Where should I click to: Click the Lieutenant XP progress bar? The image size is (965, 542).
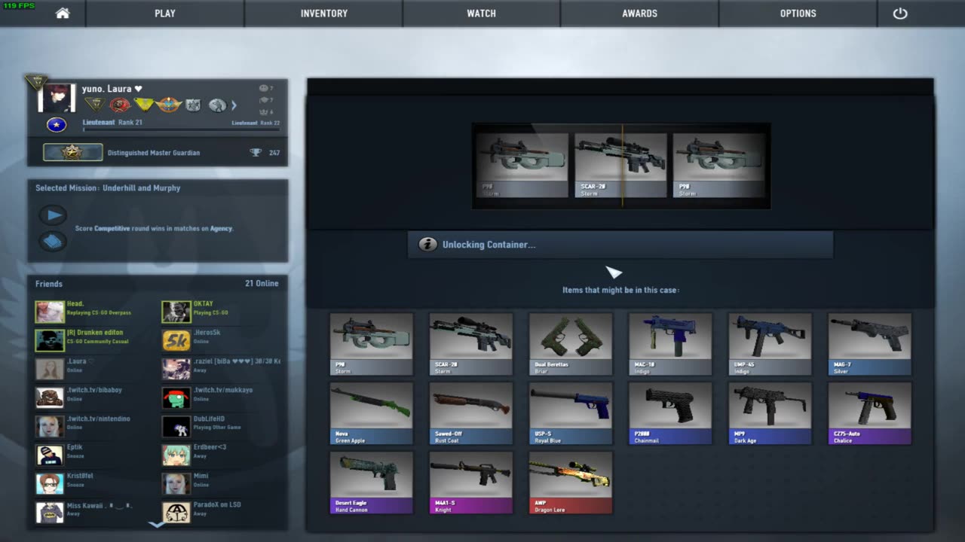[181, 130]
